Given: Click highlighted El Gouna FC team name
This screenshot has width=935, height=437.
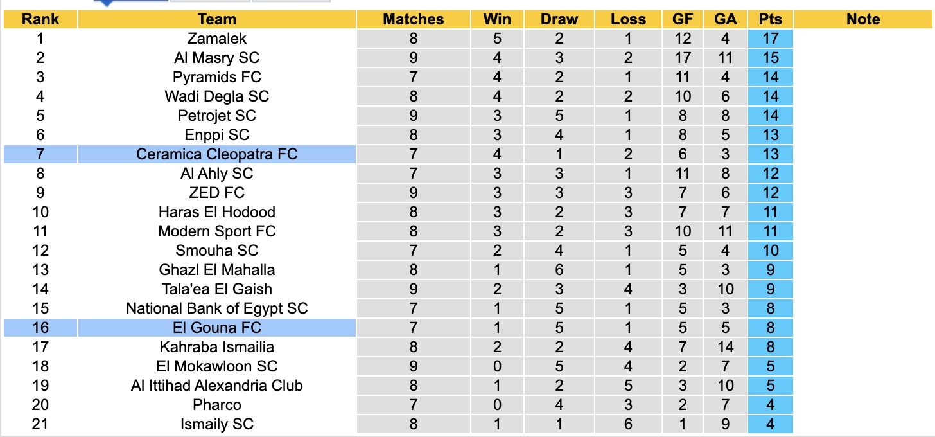Looking at the screenshot, I should coord(217,328).
